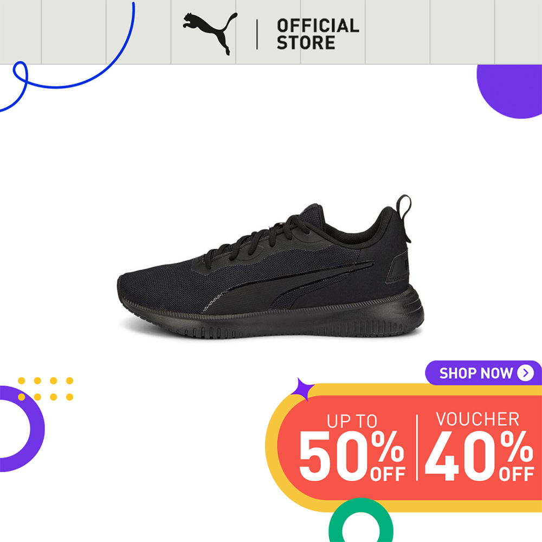
Task: Click the yellow dots pattern
Action: 46,389
